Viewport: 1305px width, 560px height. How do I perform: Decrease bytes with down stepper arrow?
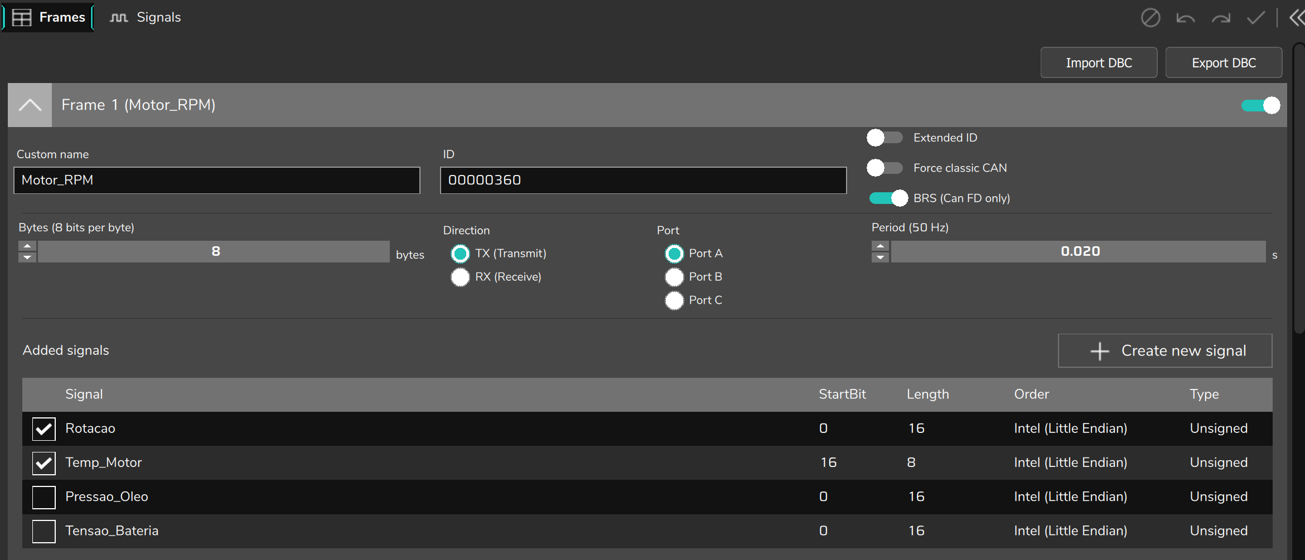pyautogui.click(x=27, y=257)
